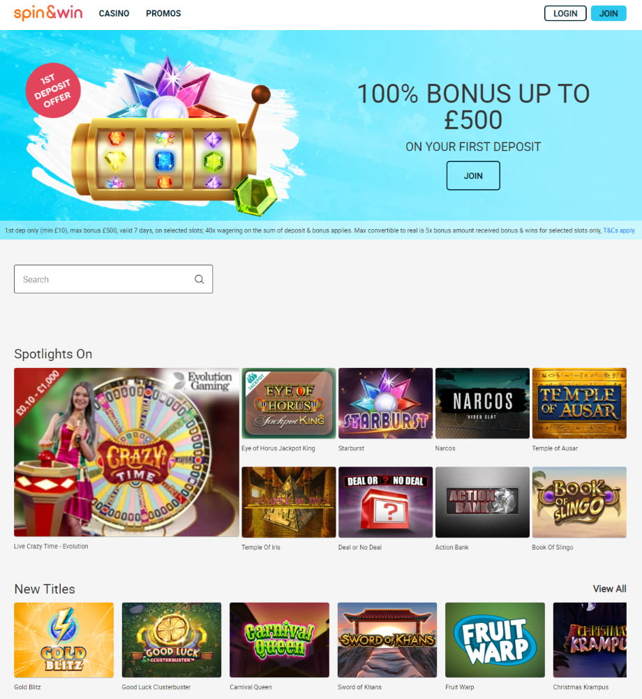Select the Gold Blitz thumbnail

64,640
